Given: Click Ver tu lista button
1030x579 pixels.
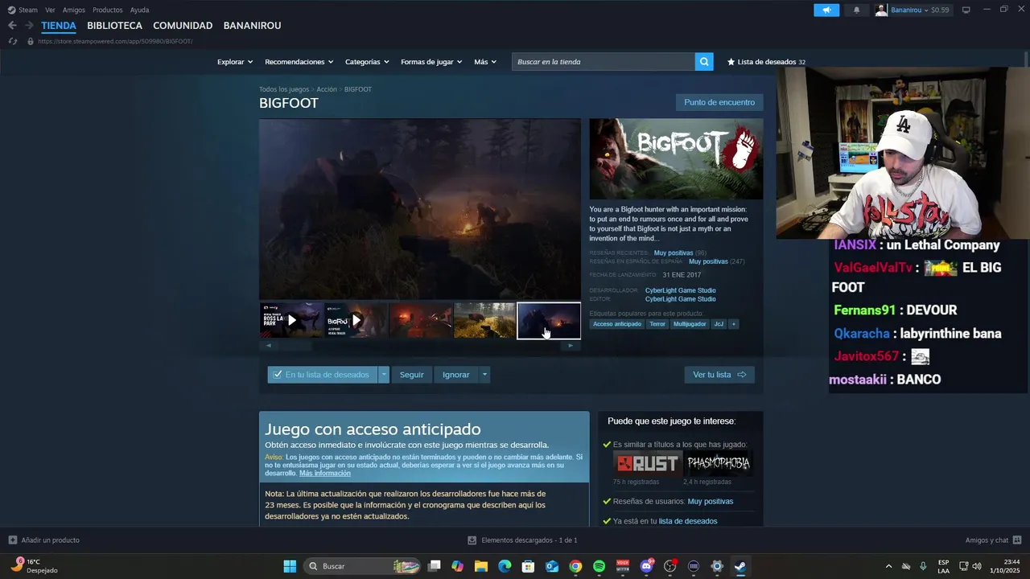Looking at the screenshot, I should [719, 375].
